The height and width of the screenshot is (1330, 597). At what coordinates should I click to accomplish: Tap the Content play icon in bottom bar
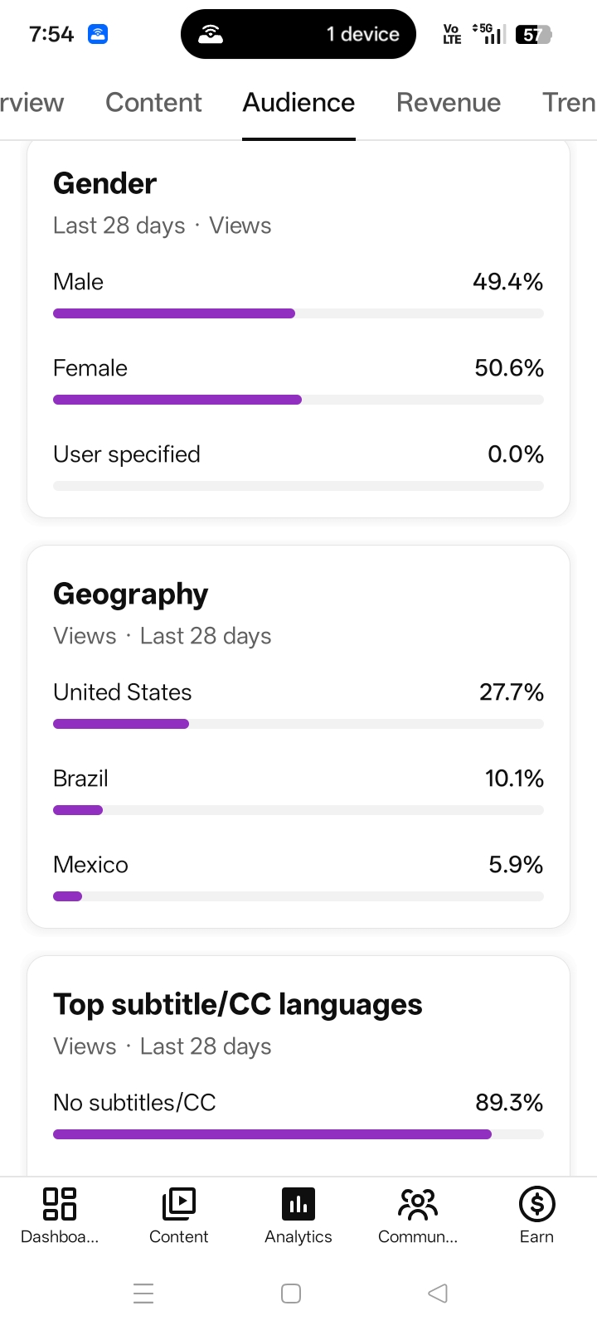pyautogui.click(x=179, y=1204)
